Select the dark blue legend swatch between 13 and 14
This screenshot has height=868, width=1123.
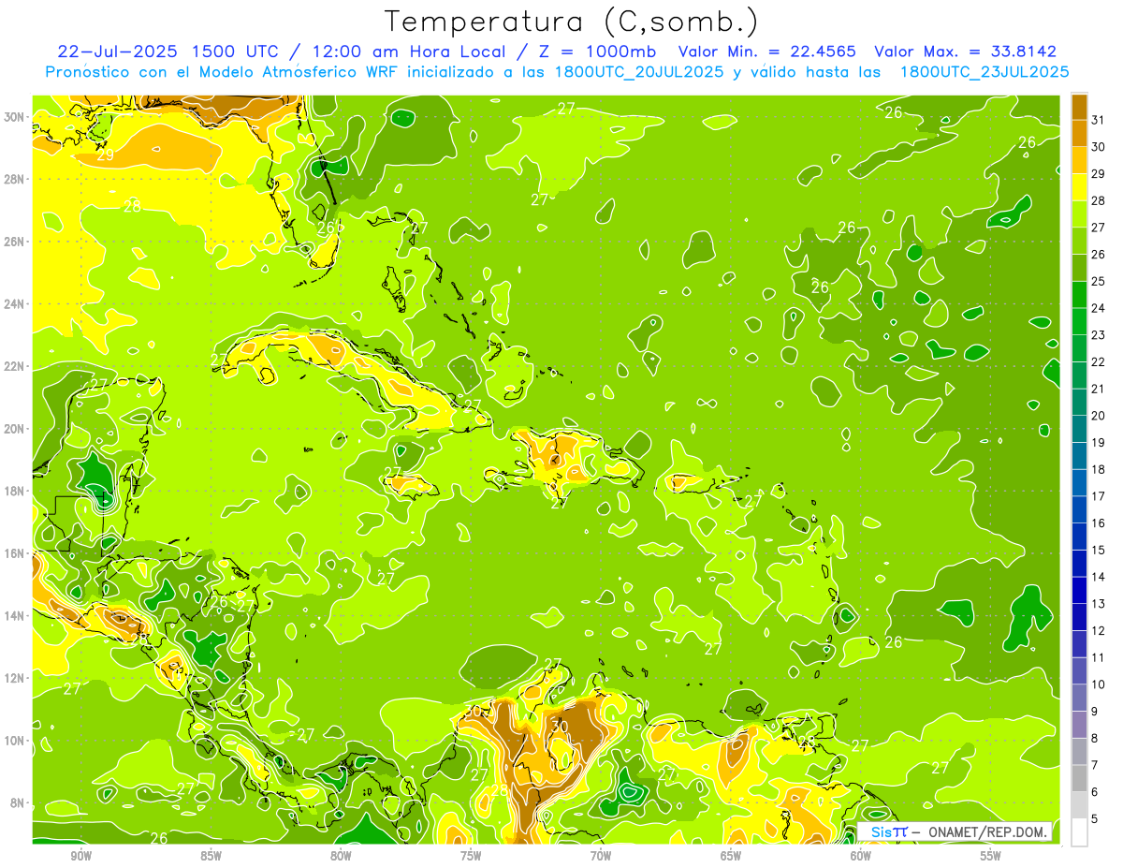click(1079, 591)
